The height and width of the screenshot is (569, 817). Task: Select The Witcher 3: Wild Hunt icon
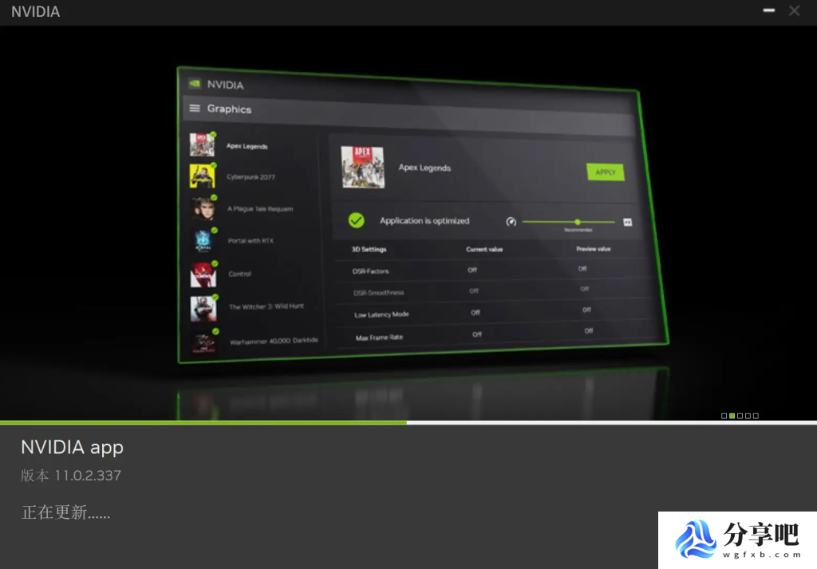(203, 308)
